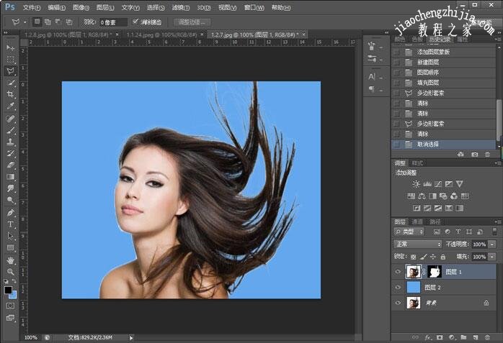Image resolution: width=503 pixels, height=343 pixels.
Task: Open the 正常 blend mode dropdown
Action: (418, 244)
